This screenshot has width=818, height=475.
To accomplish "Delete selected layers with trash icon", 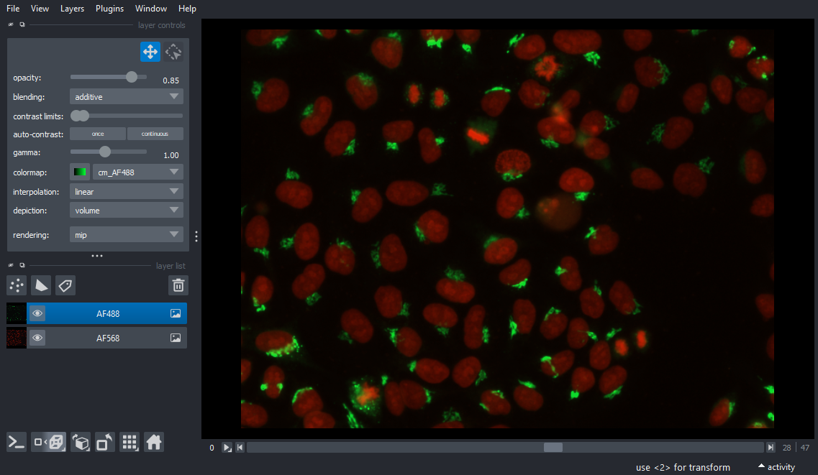I will click(178, 285).
